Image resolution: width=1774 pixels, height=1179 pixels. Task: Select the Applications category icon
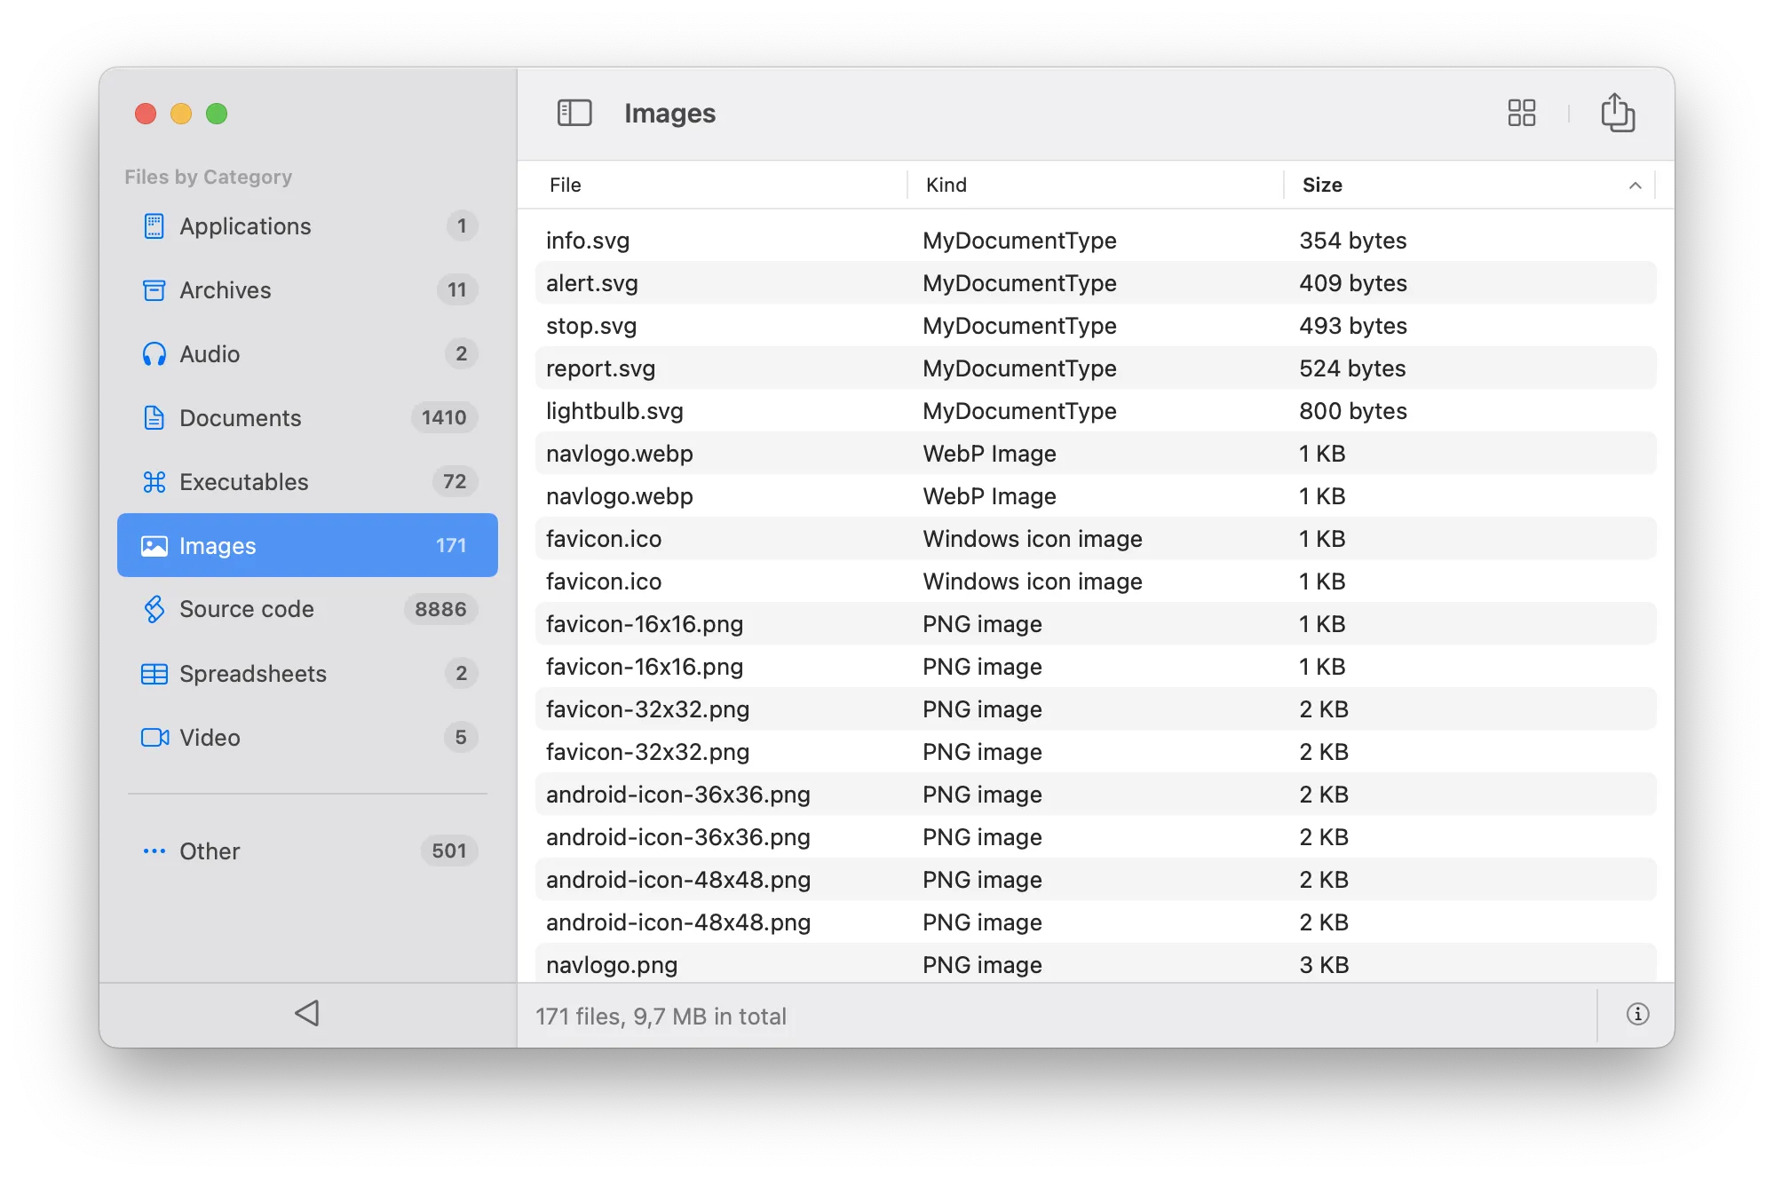coord(154,226)
